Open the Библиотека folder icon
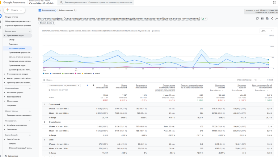This screenshot has height=157, width=278. pos(6,156)
